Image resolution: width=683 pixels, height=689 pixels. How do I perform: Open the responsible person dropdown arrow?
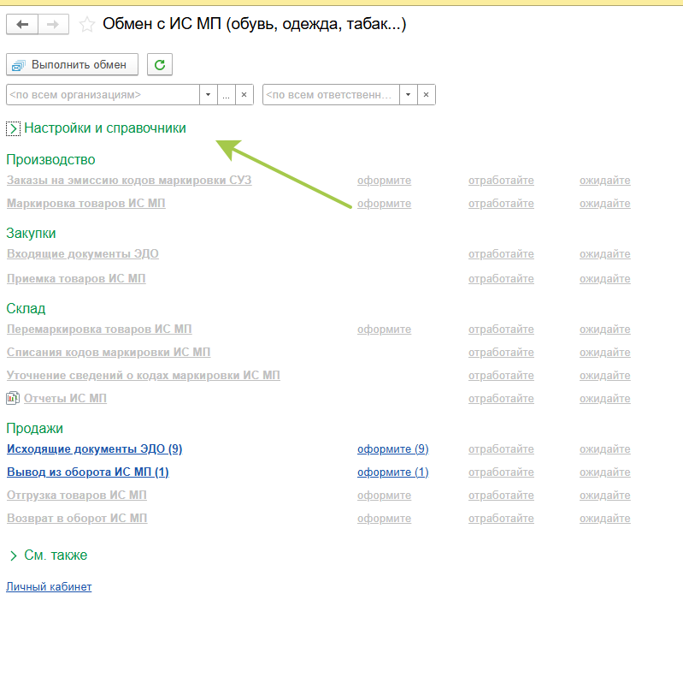tap(408, 94)
